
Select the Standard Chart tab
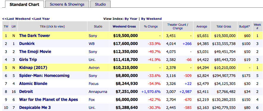[24, 4]
